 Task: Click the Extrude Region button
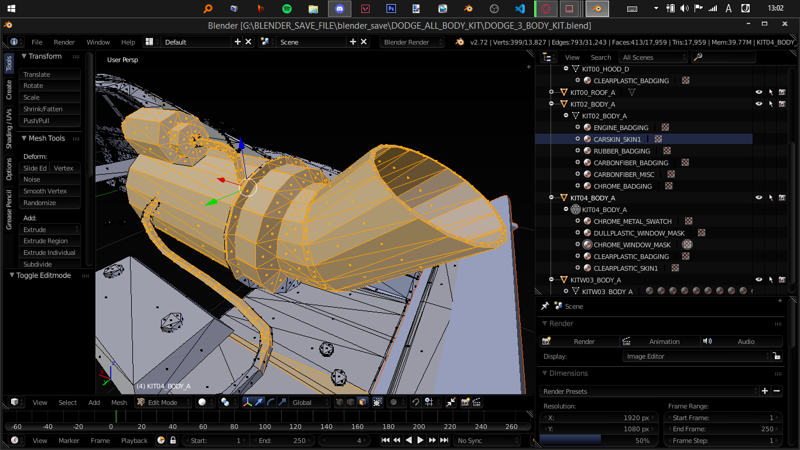50,241
